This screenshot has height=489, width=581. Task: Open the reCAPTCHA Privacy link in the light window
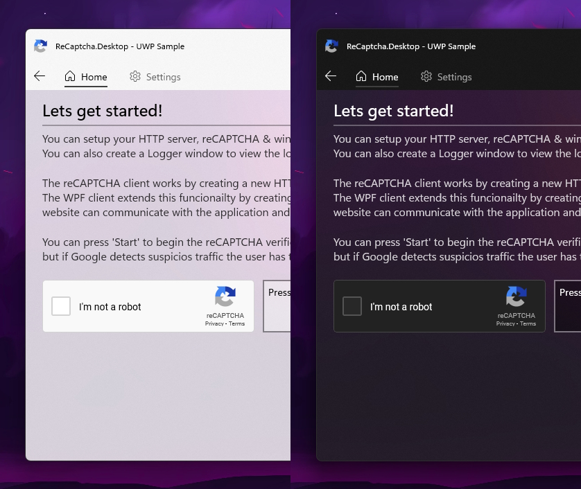point(214,323)
